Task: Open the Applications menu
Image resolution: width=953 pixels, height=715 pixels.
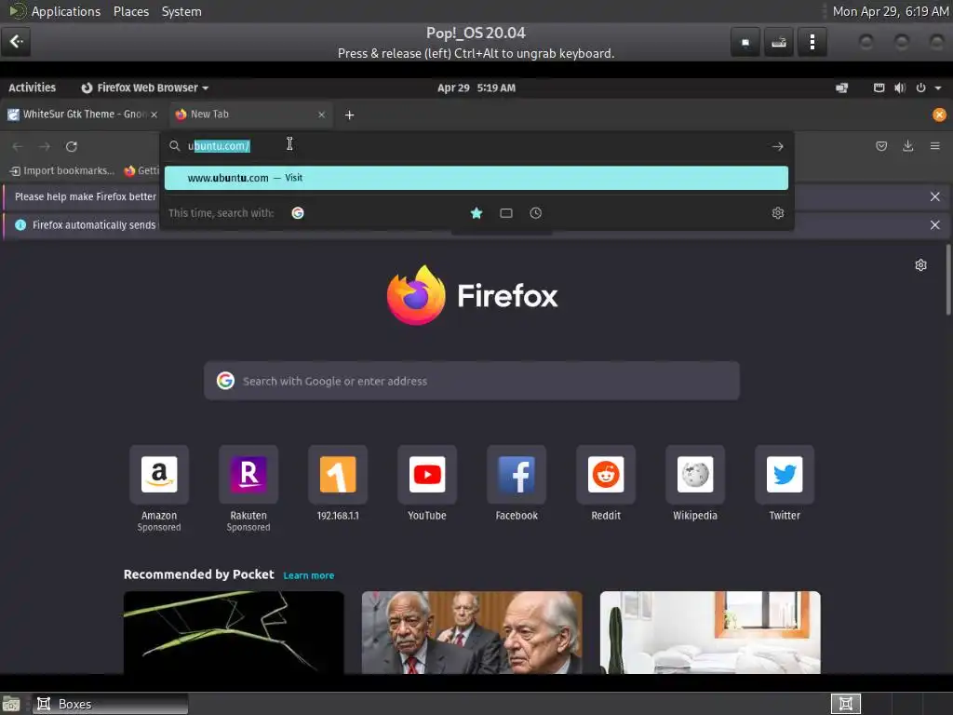Action: [x=66, y=11]
